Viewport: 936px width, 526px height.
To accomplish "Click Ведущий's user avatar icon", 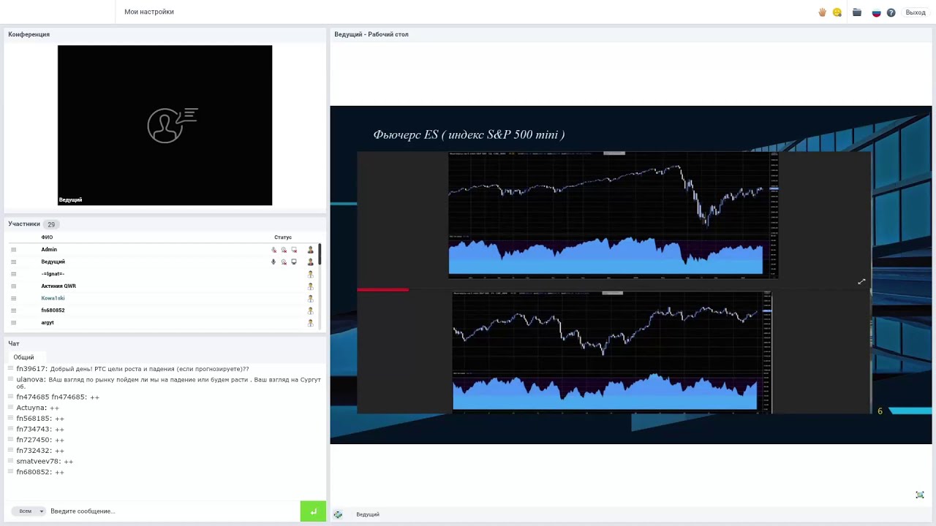I will (x=310, y=262).
